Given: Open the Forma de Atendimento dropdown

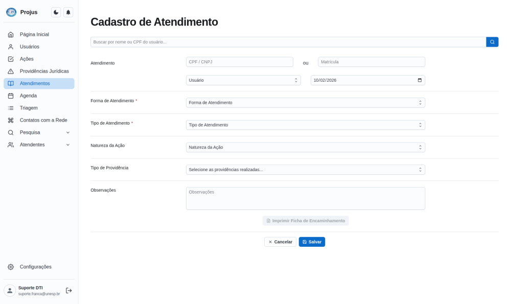Looking at the screenshot, I should (x=305, y=102).
